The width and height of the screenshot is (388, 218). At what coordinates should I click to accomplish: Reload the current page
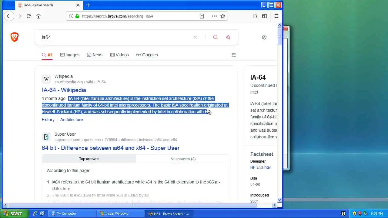tap(29, 16)
